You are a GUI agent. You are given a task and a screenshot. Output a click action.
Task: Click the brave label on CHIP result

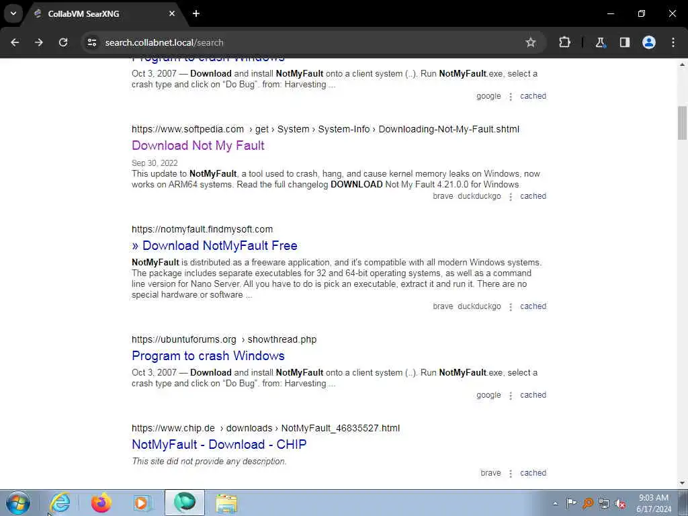[x=490, y=473]
